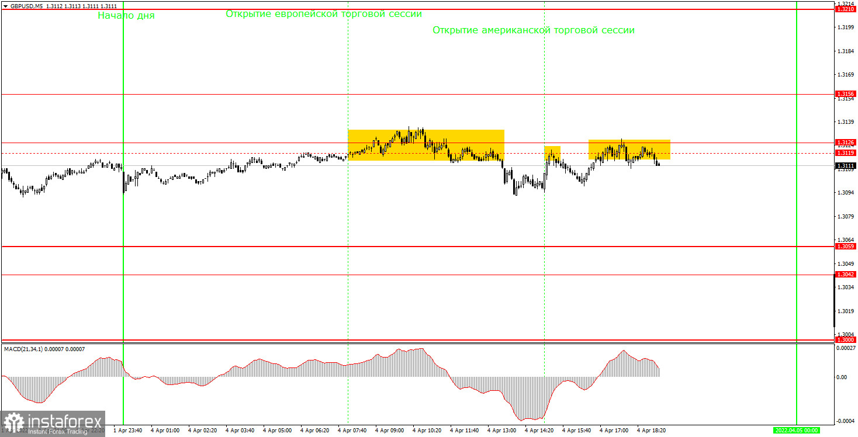Image resolution: width=858 pixels, height=437 pixels.
Task: Click the MACD scale value 0.00027
Action: (x=846, y=348)
